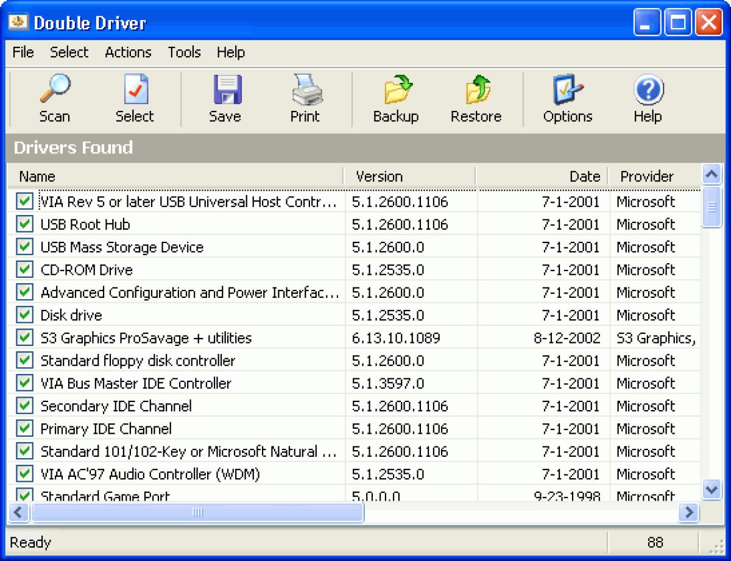Print the drivers list via the Print icon
Screen dimensions: 731x561
point(305,97)
